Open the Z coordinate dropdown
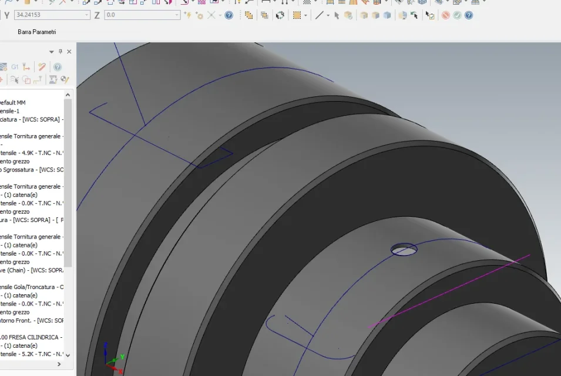 (177, 15)
